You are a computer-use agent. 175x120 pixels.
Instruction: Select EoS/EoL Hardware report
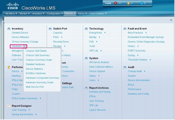[x=36, y=73]
